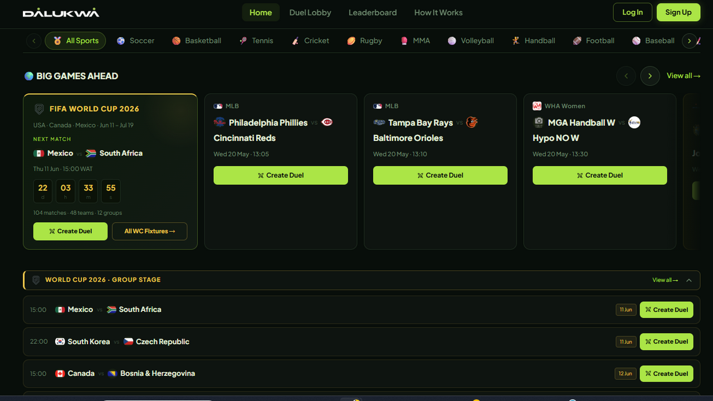Click the South Korea flag in the fixtures list

coord(60,341)
